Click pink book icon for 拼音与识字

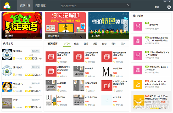138,70
